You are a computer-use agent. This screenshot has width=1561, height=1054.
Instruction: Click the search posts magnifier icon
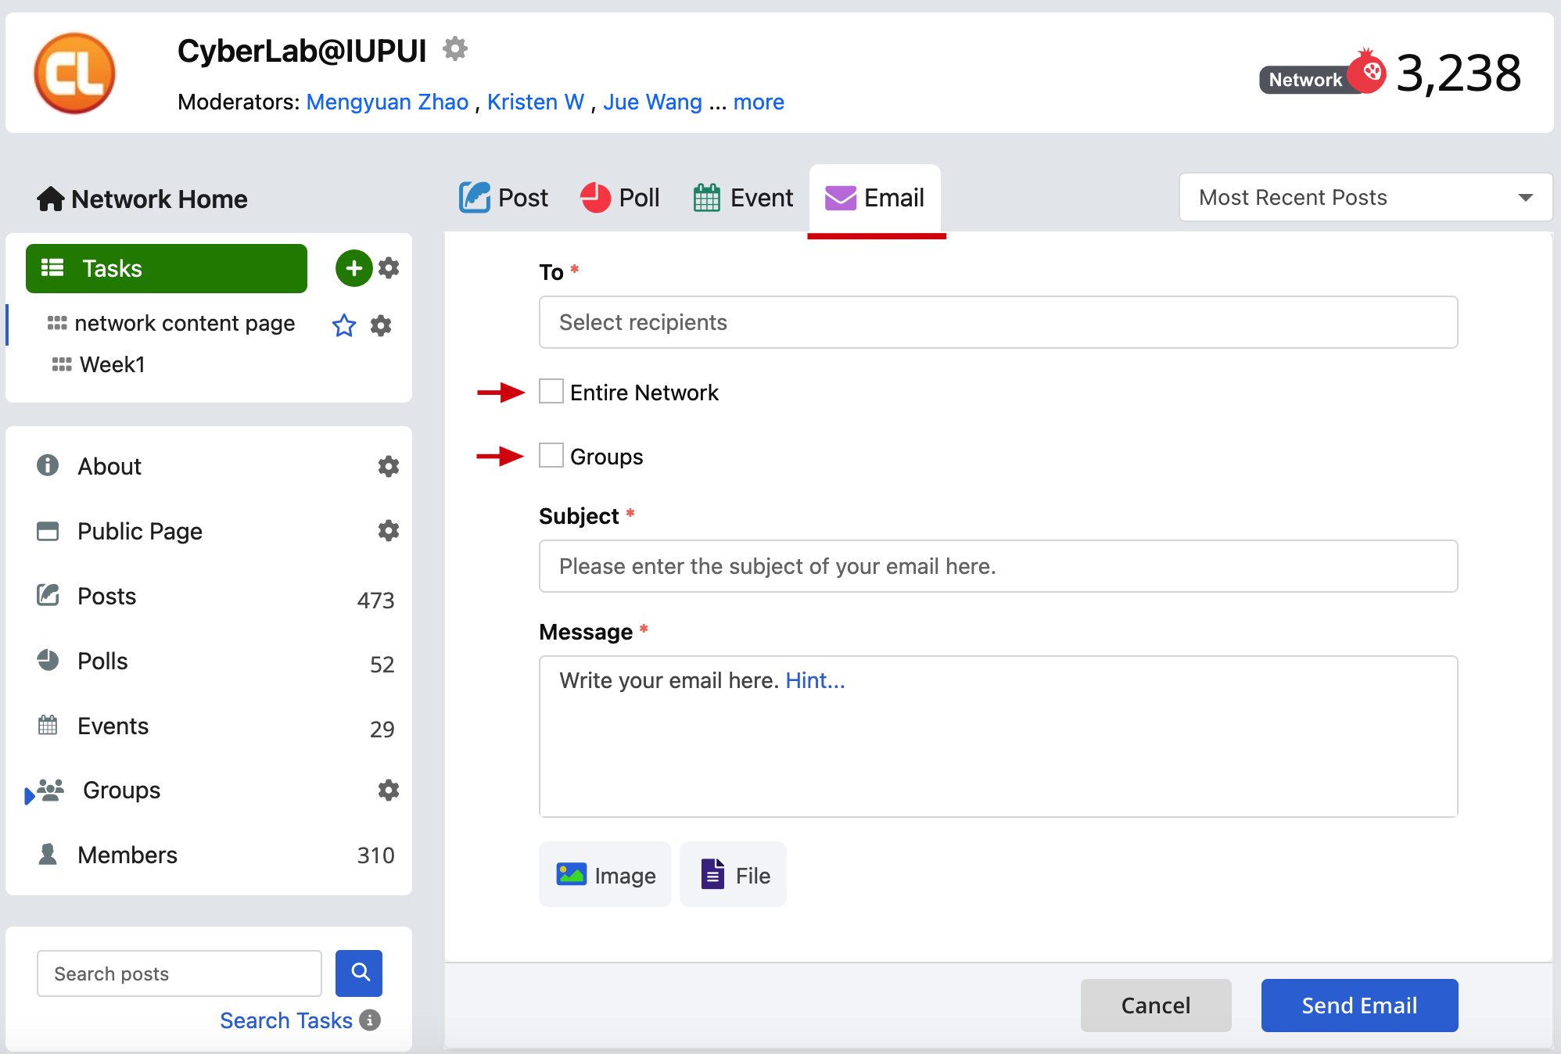click(x=359, y=973)
